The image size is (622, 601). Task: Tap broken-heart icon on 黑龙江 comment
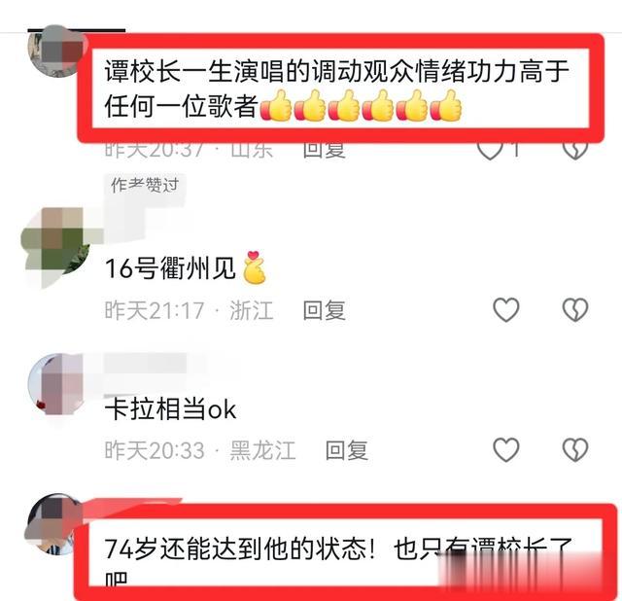[x=574, y=449]
